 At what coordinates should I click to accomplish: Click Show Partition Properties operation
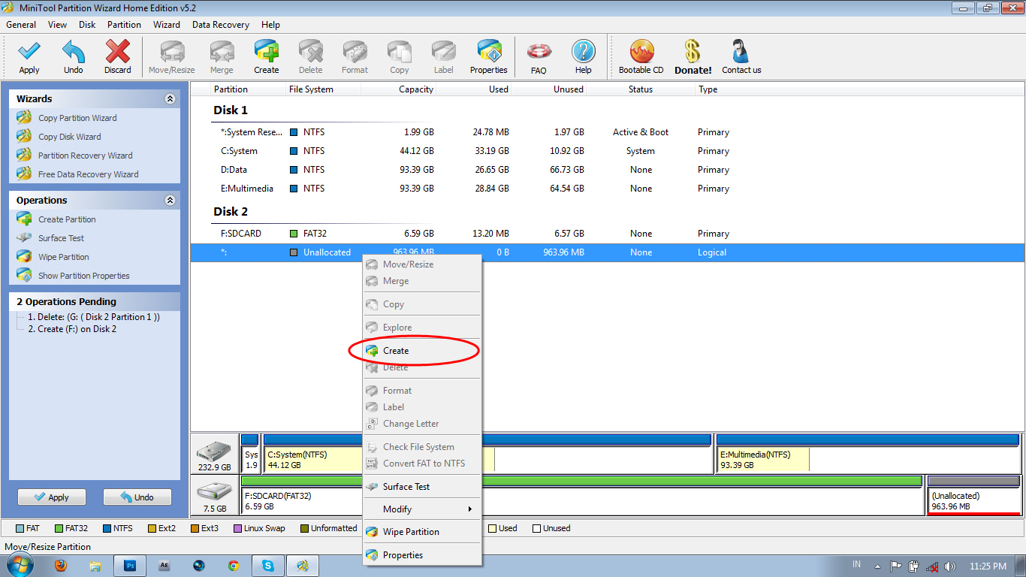(84, 276)
